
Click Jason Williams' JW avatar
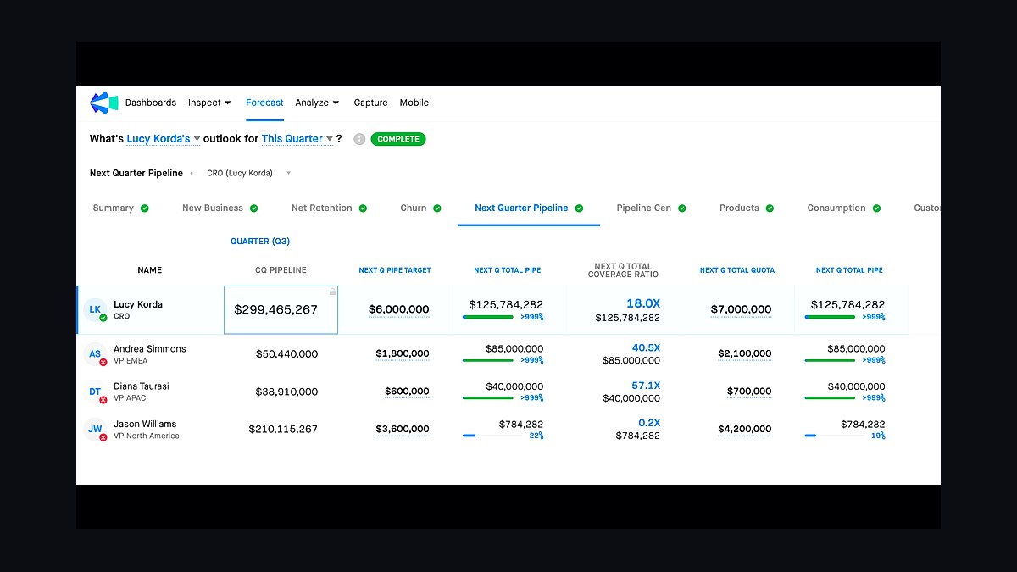pyautogui.click(x=95, y=430)
